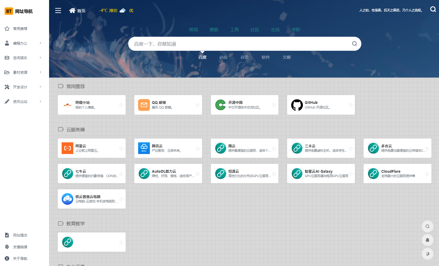The height and width of the screenshot is (266, 439).
Task: Click the arrow on the GitHub card
Action: point(350,105)
